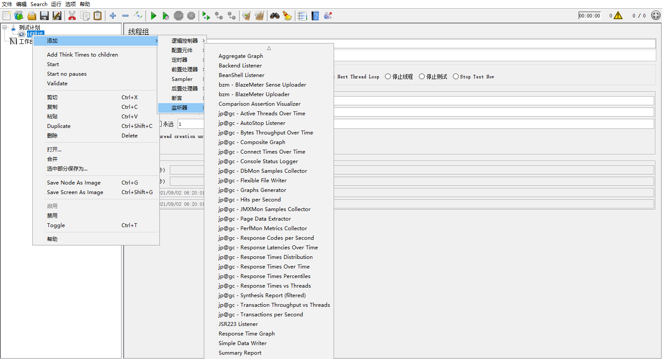The width and height of the screenshot is (662, 359).
Task: Toggle the 永远 loop checkbox
Action: pyautogui.click(x=161, y=124)
